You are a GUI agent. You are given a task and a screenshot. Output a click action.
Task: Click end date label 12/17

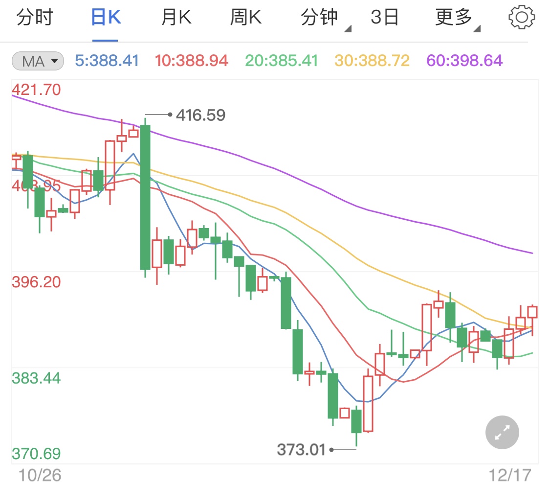tap(510, 475)
